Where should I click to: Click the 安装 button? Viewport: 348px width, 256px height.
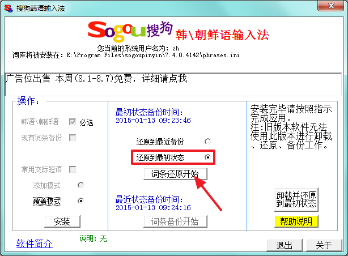(x=62, y=221)
